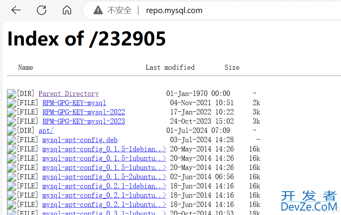Click the folder icon beside apt/
The width and height of the screenshot is (341, 215).
12,131
